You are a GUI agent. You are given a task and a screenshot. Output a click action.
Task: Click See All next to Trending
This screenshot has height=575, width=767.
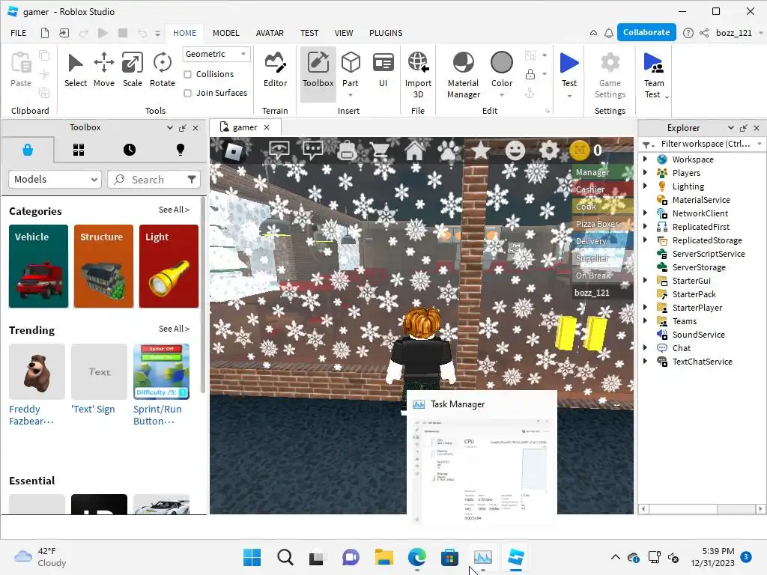pos(174,329)
